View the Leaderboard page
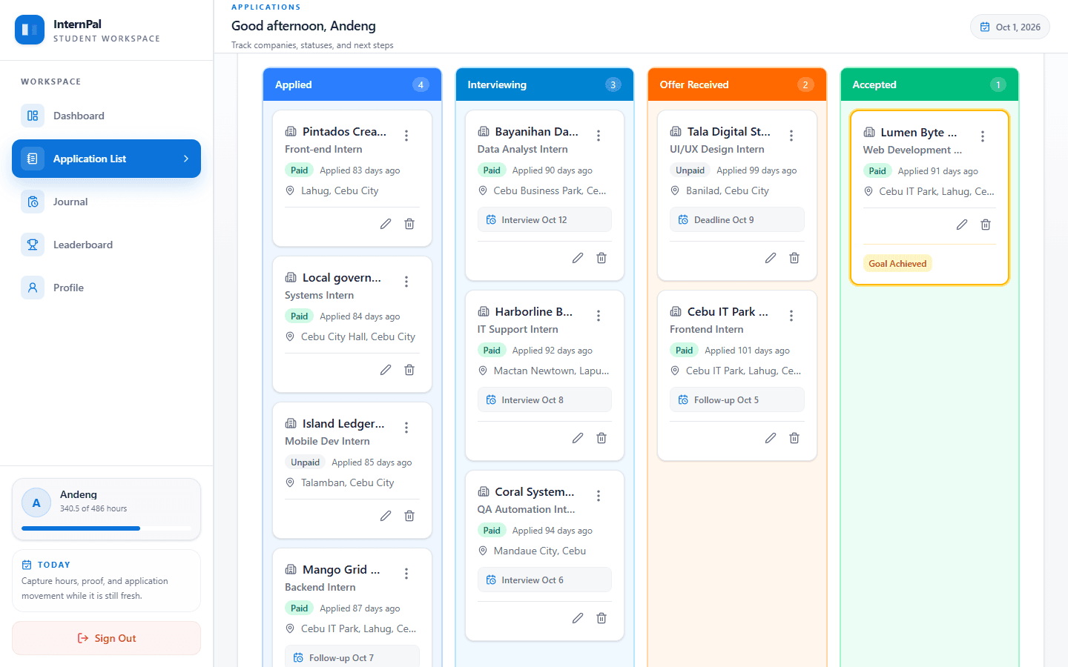This screenshot has height=667, width=1068. click(x=106, y=245)
